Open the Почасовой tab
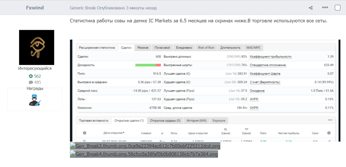 (x=162, y=48)
